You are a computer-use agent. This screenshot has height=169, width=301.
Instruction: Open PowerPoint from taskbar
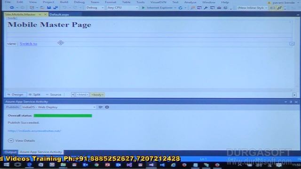pos(107,165)
